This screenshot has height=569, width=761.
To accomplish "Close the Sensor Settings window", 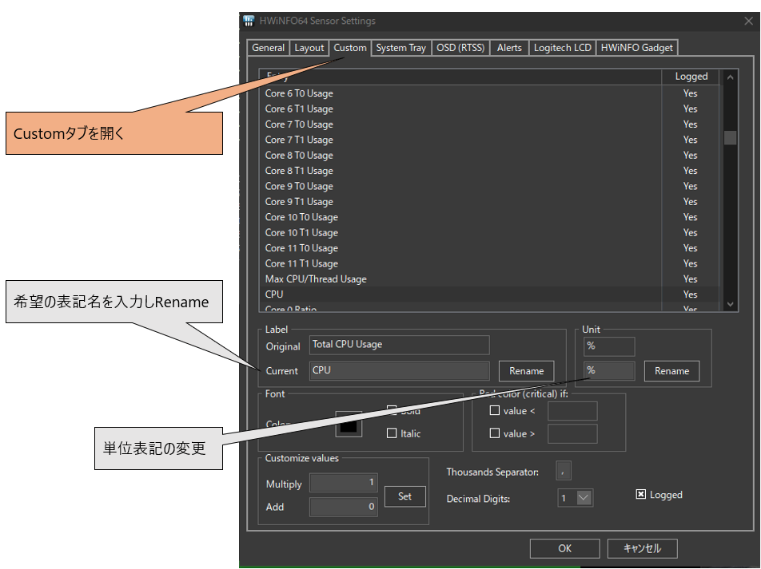I will pos(748,21).
